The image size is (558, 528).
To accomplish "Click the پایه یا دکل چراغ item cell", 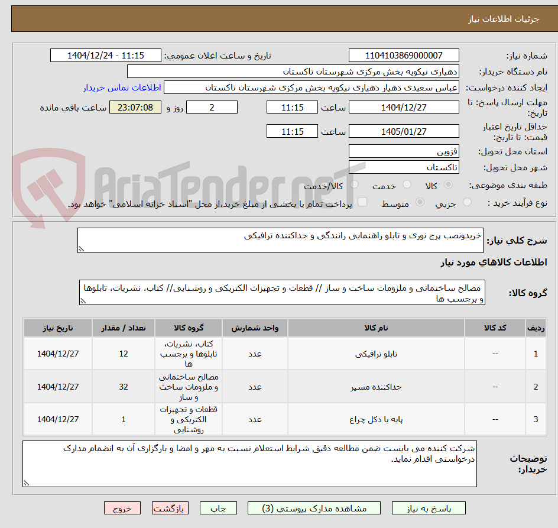I will tap(376, 419).
